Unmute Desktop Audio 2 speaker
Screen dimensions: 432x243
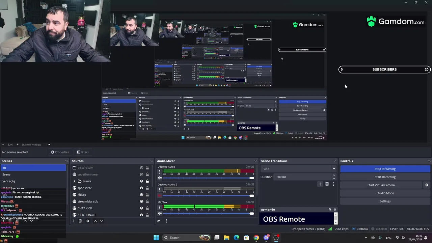[160, 196]
